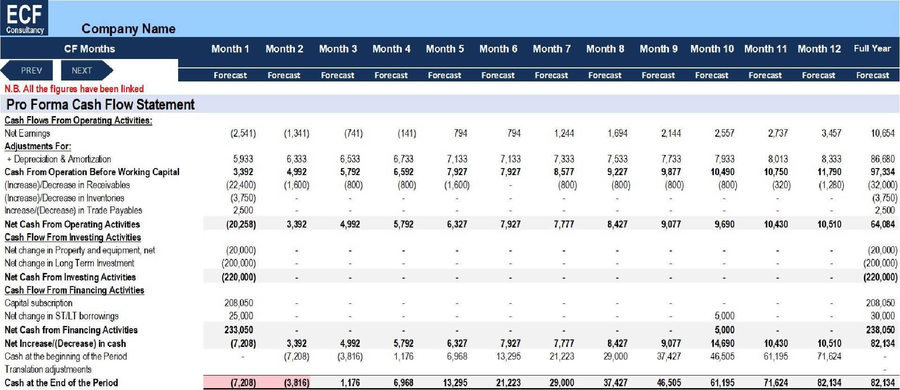Select Cash at the beginning of the Period label
900x390 pixels.
pyautogui.click(x=66, y=356)
